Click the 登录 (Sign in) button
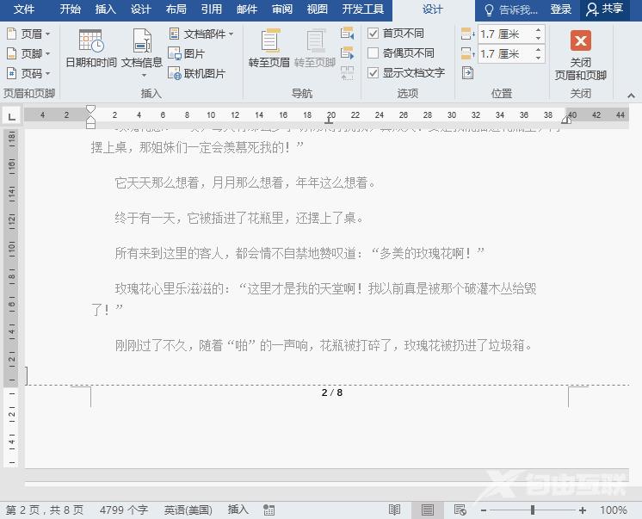The height and width of the screenshot is (519, 642). (x=560, y=9)
